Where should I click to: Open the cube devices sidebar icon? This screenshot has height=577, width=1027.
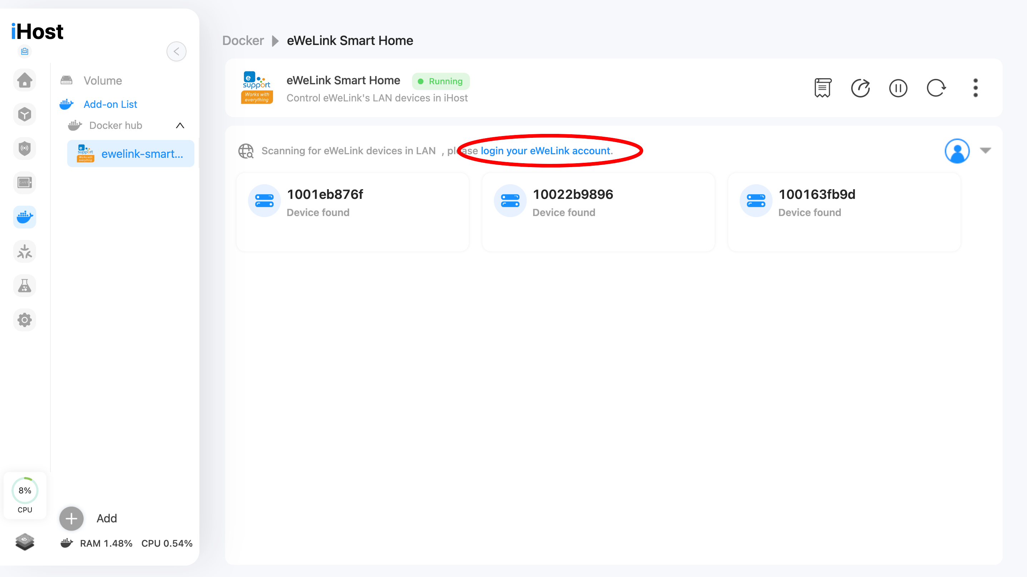[x=25, y=114]
